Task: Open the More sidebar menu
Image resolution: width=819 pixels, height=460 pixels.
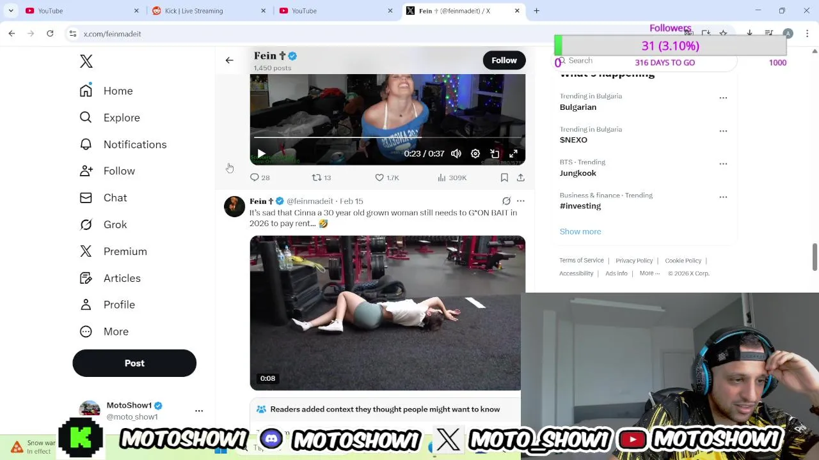Action: [104, 332]
